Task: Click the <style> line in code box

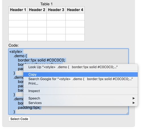Action: point(16,52)
